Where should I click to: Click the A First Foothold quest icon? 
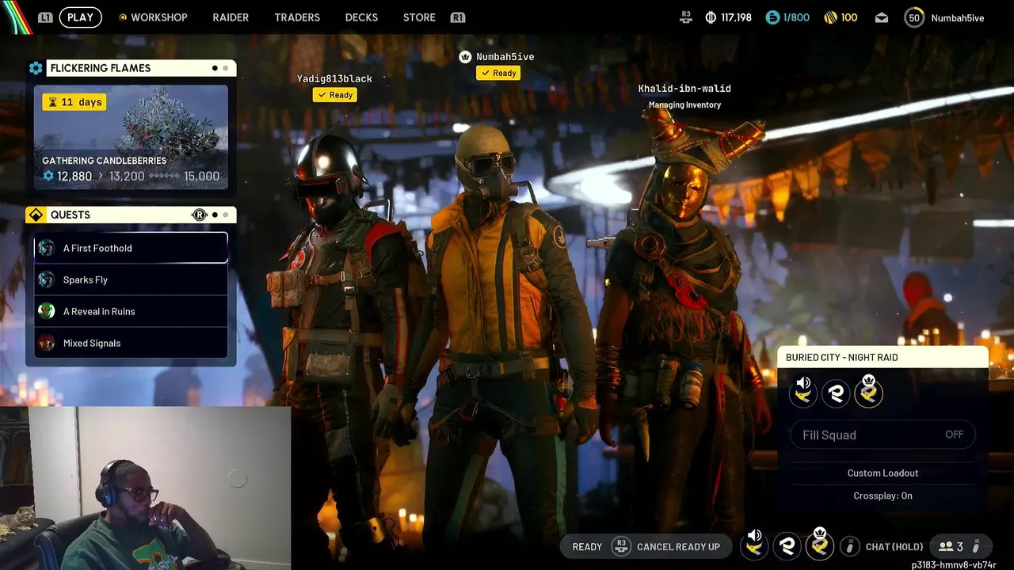47,248
